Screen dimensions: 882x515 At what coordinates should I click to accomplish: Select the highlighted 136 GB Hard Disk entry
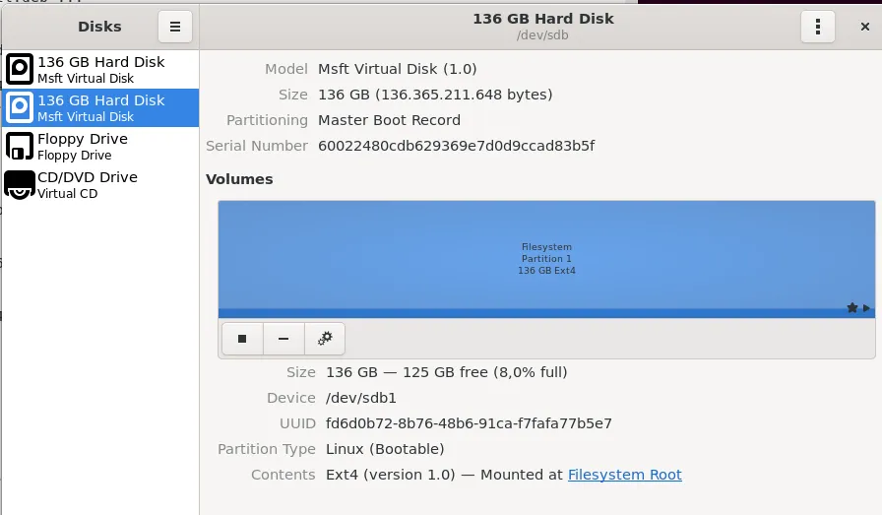[100, 107]
